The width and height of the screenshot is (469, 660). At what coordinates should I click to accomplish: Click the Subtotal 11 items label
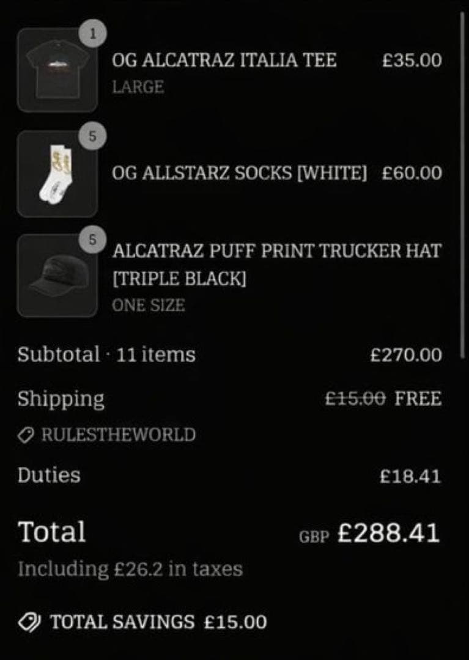[x=106, y=354]
